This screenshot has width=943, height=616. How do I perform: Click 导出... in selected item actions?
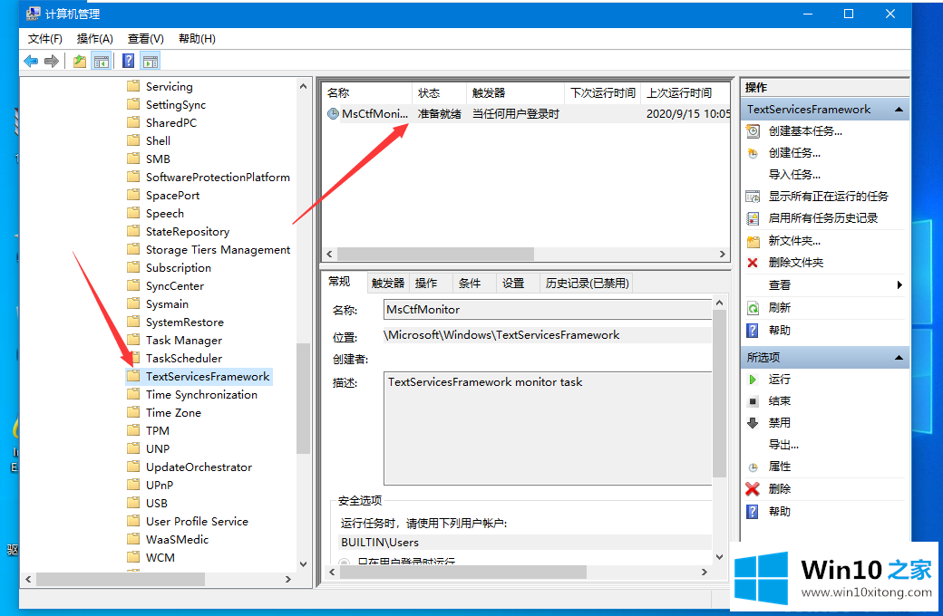point(783,444)
